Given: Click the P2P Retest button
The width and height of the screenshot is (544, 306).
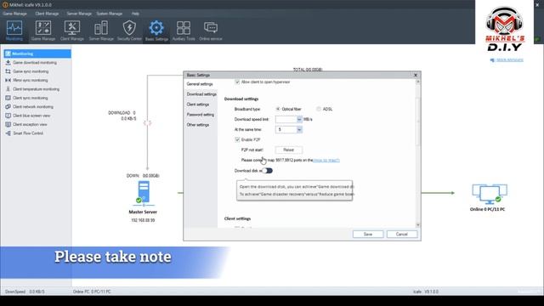Looking at the screenshot, I should (x=289, y=150).
